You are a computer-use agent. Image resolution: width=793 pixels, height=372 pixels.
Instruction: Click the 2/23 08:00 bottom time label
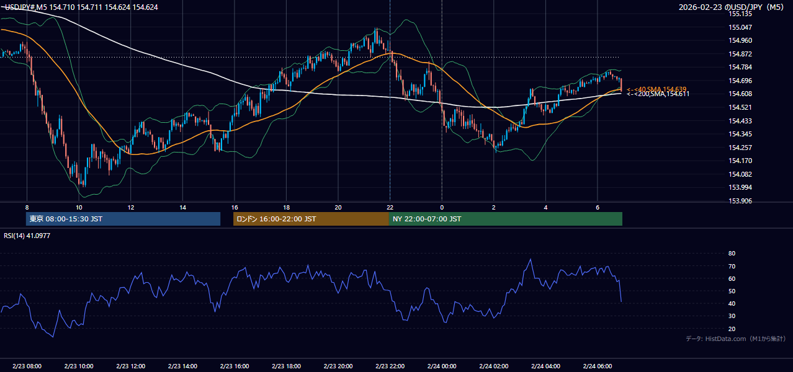coord(27,366)
